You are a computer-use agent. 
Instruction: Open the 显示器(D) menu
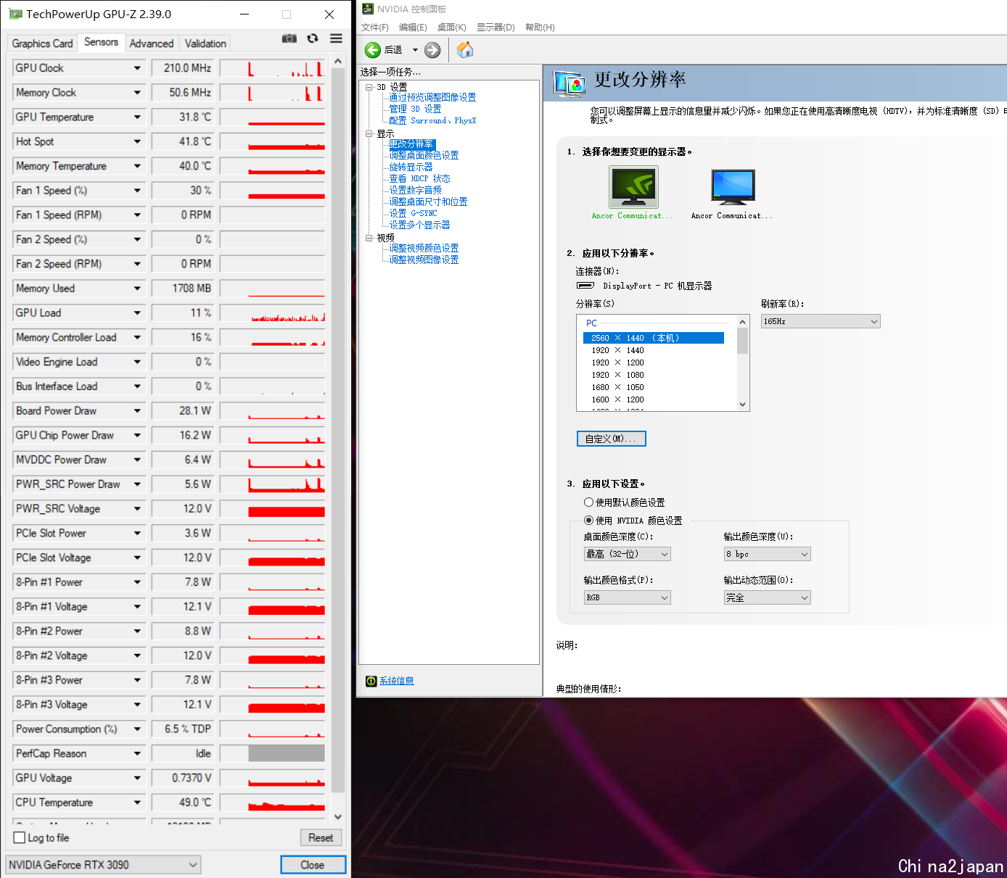pyautogui.click(x=496, y=28)
